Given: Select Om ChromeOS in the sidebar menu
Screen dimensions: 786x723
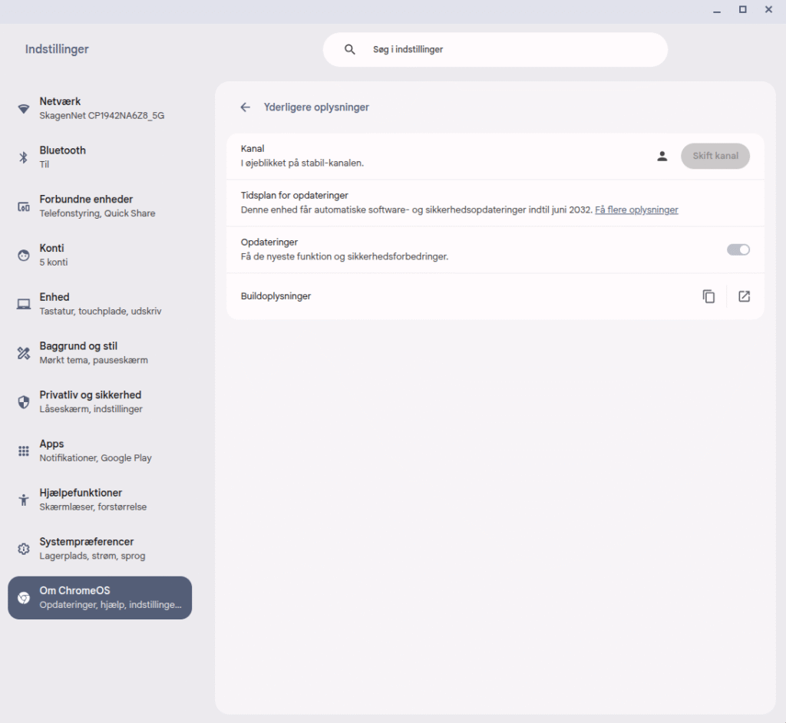Looking at the screenshot, I should [100, 597].
